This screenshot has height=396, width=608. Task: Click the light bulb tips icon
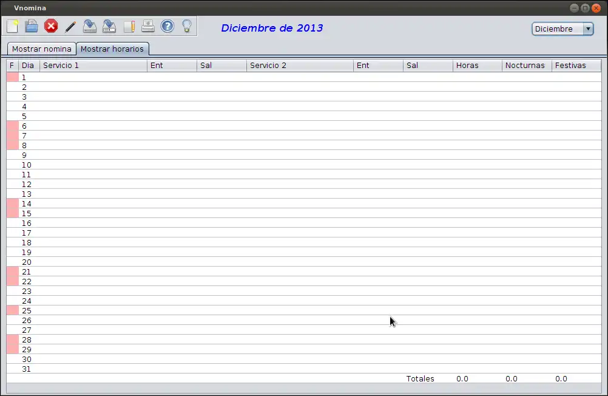187,26
